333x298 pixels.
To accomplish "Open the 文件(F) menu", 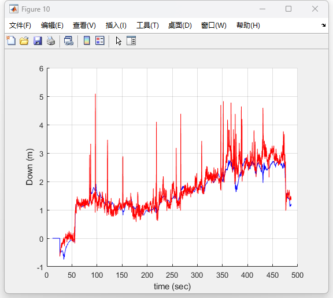I will point(20,26).
